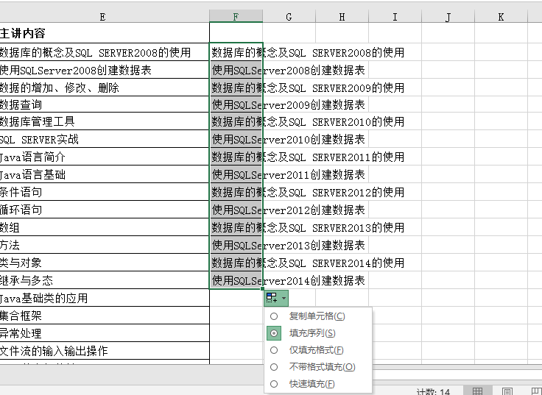Image resolution: width=542 pixels, height=395 pixels.
Task: Click column F cell with Server2014创建数据表
Action: point(236,280)
